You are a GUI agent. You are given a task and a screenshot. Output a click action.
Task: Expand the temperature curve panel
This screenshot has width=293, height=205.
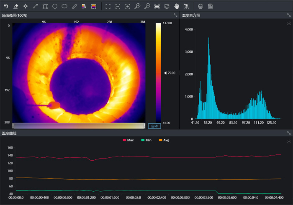tap(288, 133)
